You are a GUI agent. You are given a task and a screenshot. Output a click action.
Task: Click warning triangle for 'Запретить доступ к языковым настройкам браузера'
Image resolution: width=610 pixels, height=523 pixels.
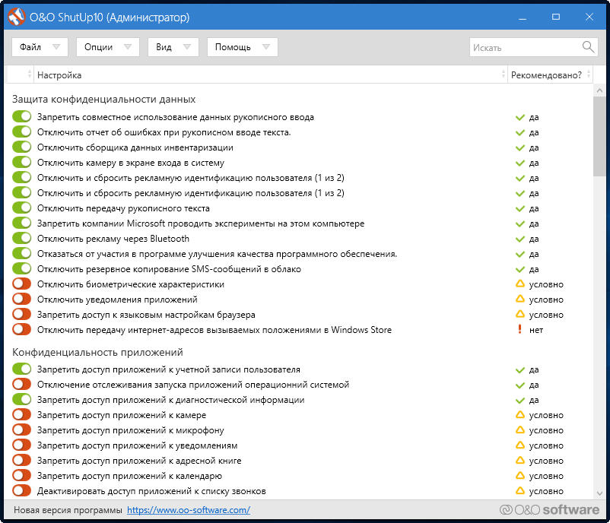click(x=519, y=314)
